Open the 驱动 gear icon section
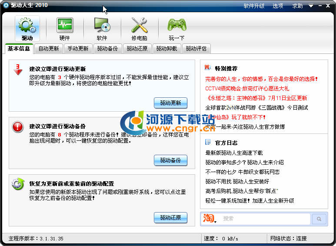336x246 pixels. click(27, 29)
